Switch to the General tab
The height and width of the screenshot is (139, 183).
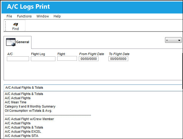point(17,42)
